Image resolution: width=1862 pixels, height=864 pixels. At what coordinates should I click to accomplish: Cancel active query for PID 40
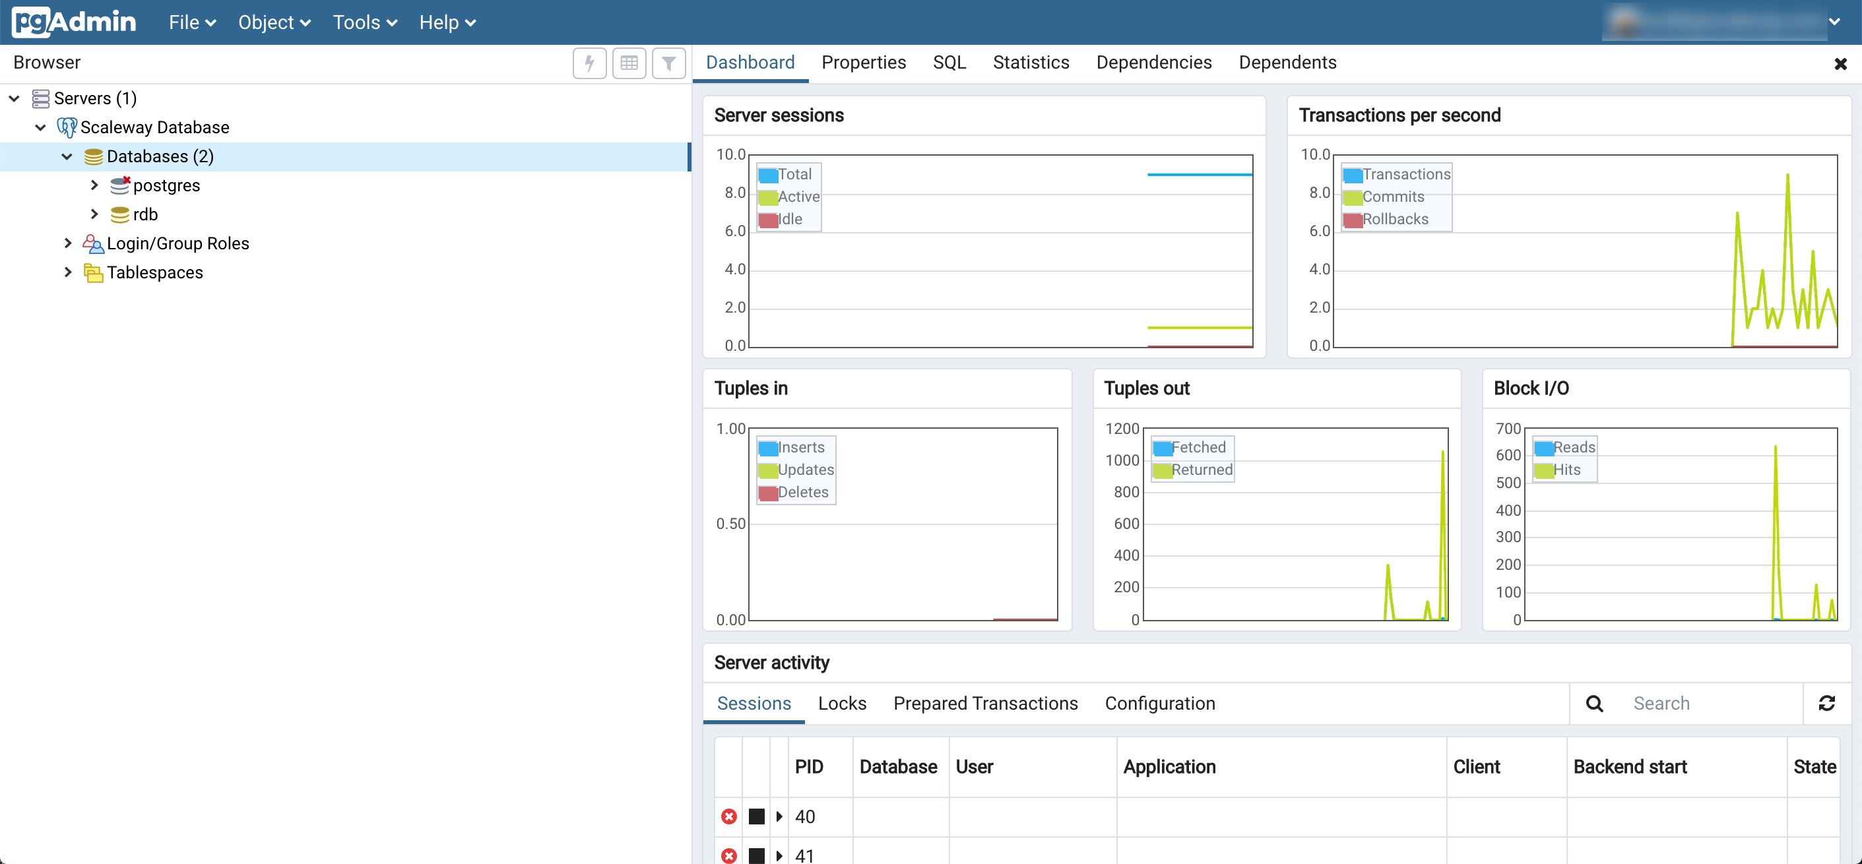[756, 817]
